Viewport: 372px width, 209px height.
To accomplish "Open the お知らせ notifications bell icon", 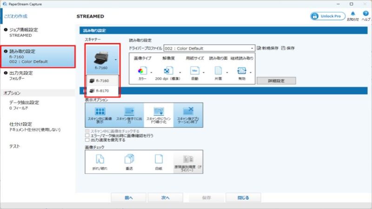I will pos(353,14).
